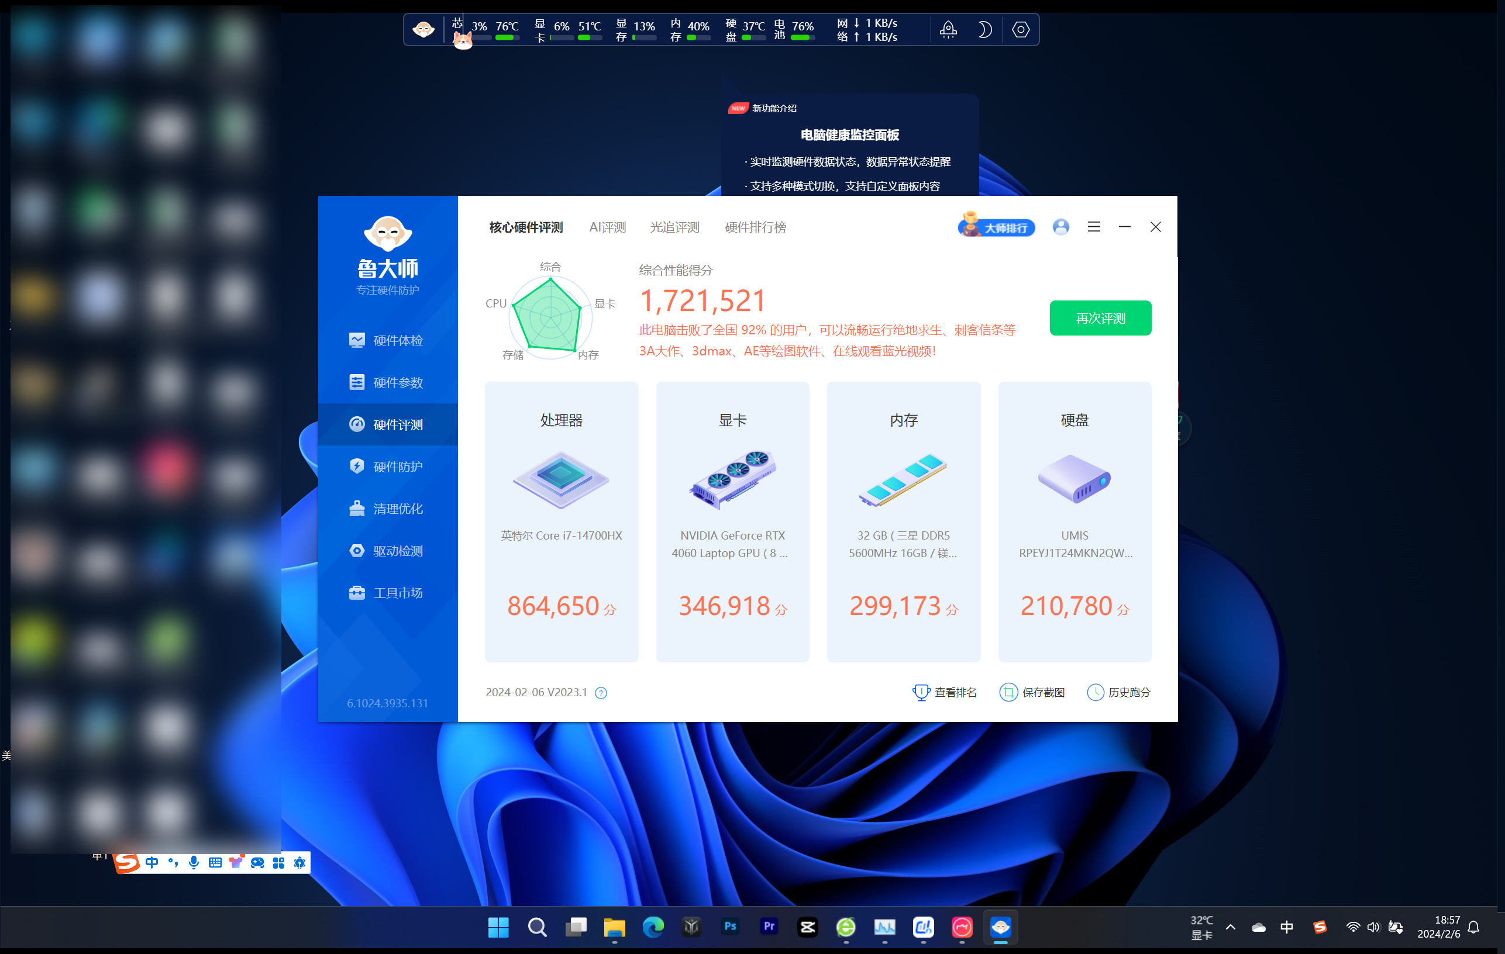Open File Explorer from taskbar
This screenshot has width=1505, height=954.
[614, 927]
